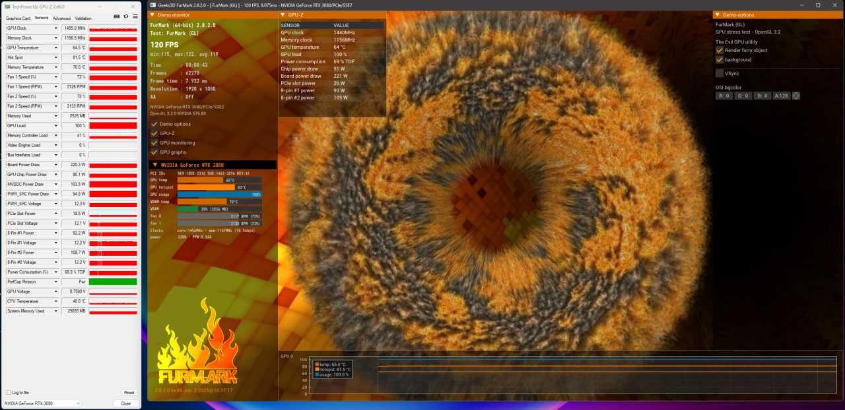Collapse the Demo monitor panel header
Viewport: 845px width, 410px height.
coord(153,15)
